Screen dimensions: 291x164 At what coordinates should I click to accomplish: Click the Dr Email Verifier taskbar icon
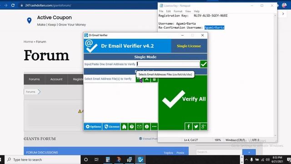click(140, 159)
